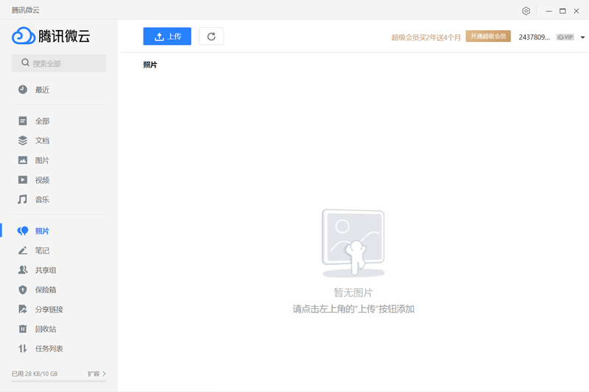
Task: Click the Pictures image icon
Action: [x=23, y=160]
